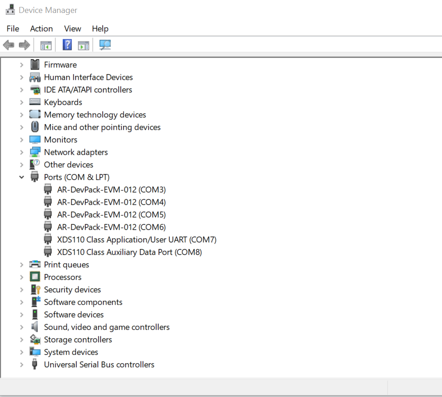442x397 pixels.
Task: Click the Print queues printer icon
Action: (x=35, y=264)
